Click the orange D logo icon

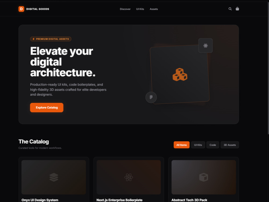click(x=21, y=9)
